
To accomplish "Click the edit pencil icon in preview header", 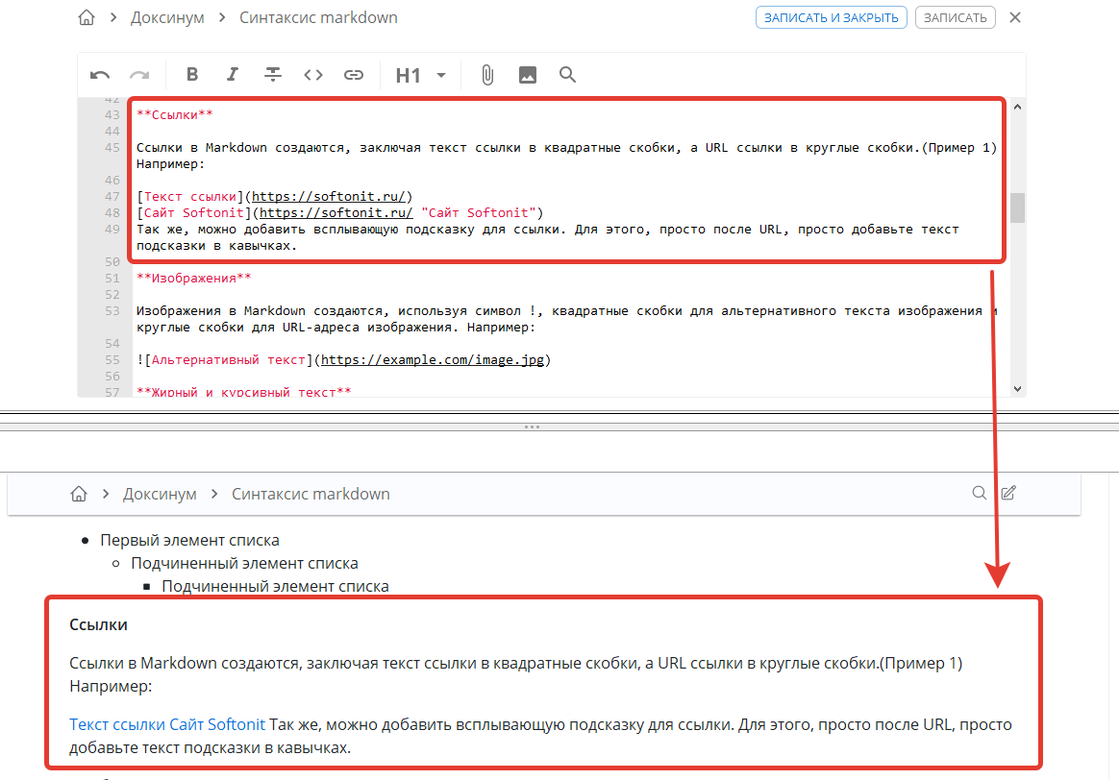I will pyautogui.click(x=1007, y=494).
